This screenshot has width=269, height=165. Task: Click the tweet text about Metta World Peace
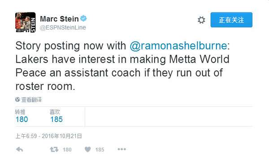[122, 66]
